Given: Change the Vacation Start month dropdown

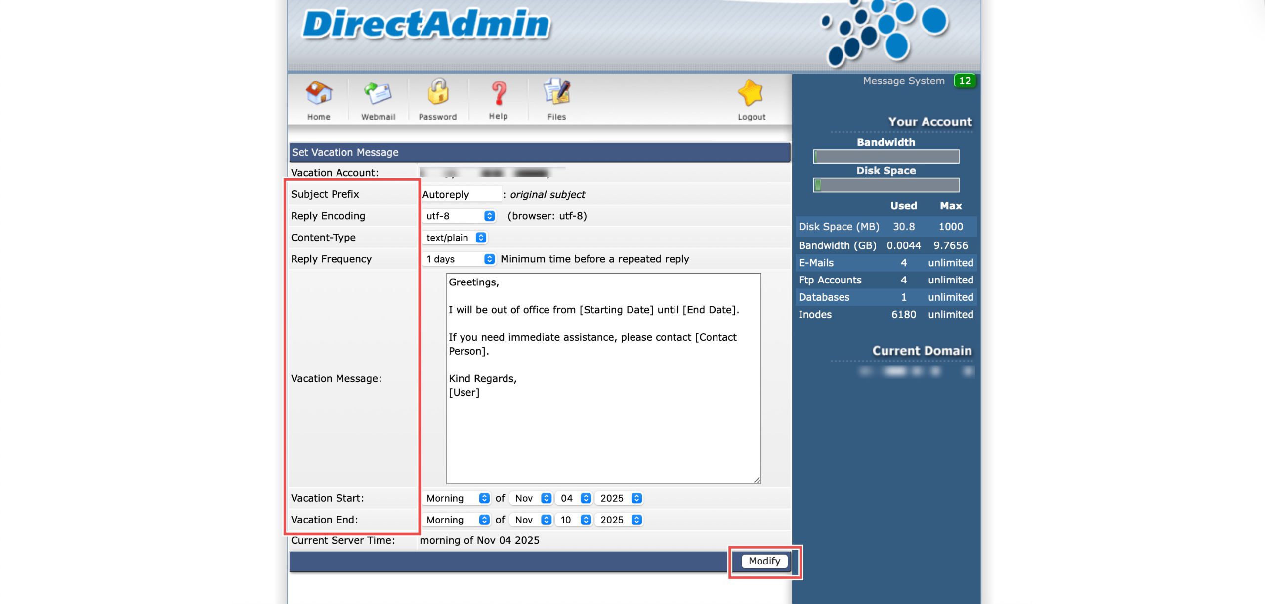Looking at the screenshot, I should point(532,498).
